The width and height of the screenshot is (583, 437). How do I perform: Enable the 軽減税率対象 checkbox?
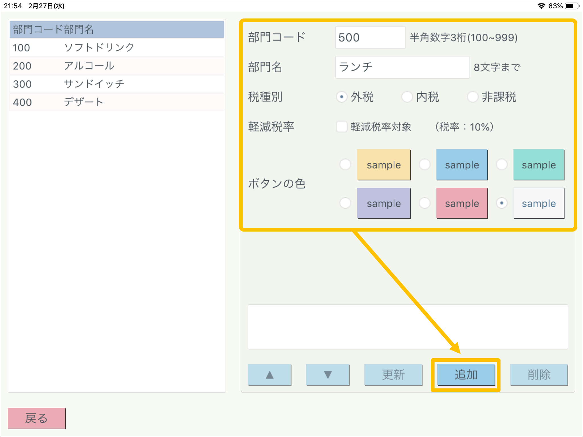pyautogui.click(x=342, y=127)
